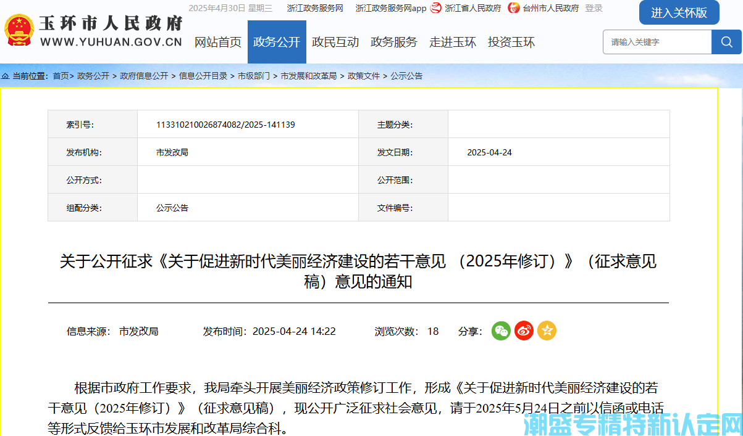743x436 pixels.
Task: Click the 发布机构 label
Action: [x=84, y=152]
